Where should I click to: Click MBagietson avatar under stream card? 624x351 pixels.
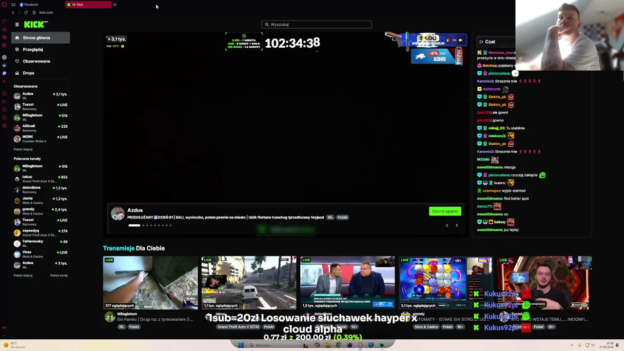110,317
